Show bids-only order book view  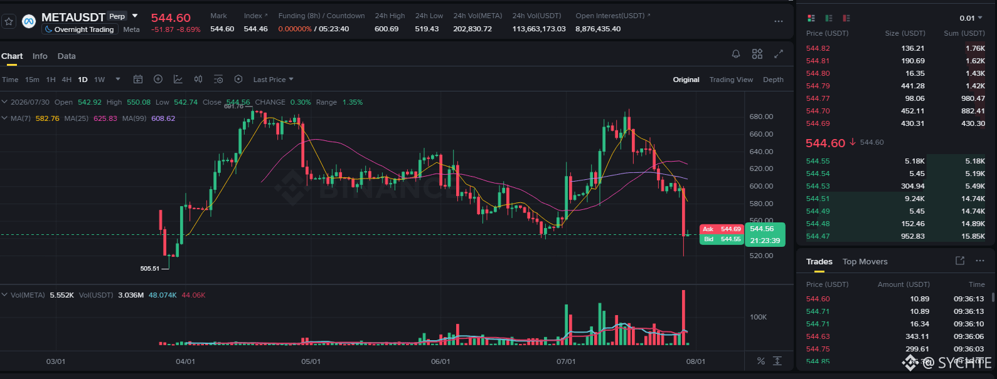829,18
